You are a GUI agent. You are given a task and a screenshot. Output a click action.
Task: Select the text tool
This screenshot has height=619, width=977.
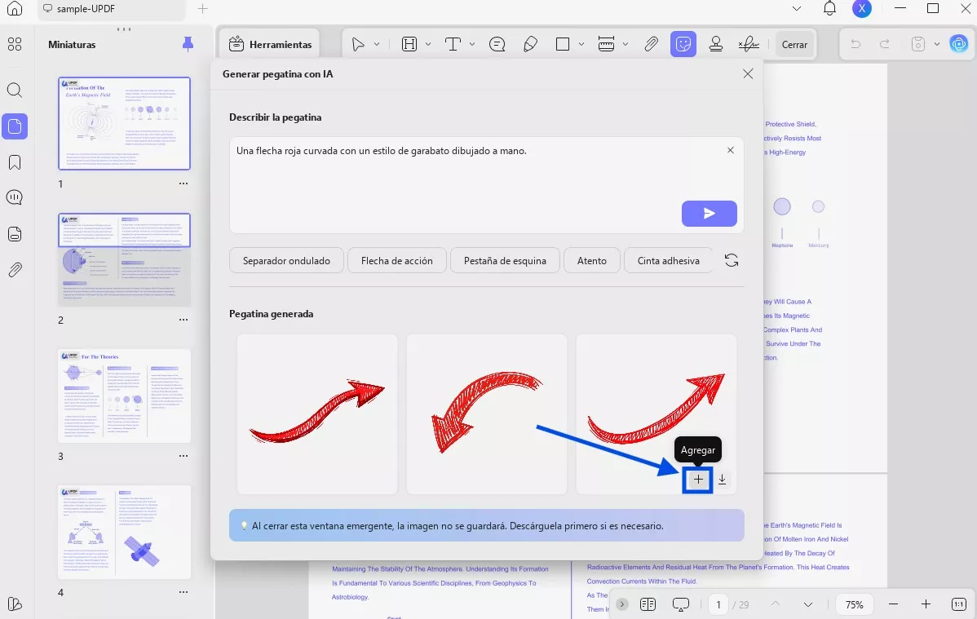[453, 44]
